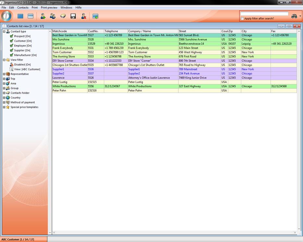Select View: [ABC Customer] filter item

click(27, 69)
